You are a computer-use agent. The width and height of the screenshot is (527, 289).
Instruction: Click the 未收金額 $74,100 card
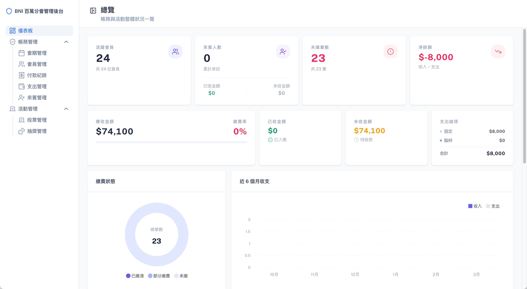386,138
